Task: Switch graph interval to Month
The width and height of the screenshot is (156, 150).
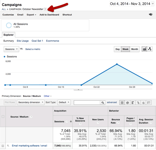Action: click(135, 49)
